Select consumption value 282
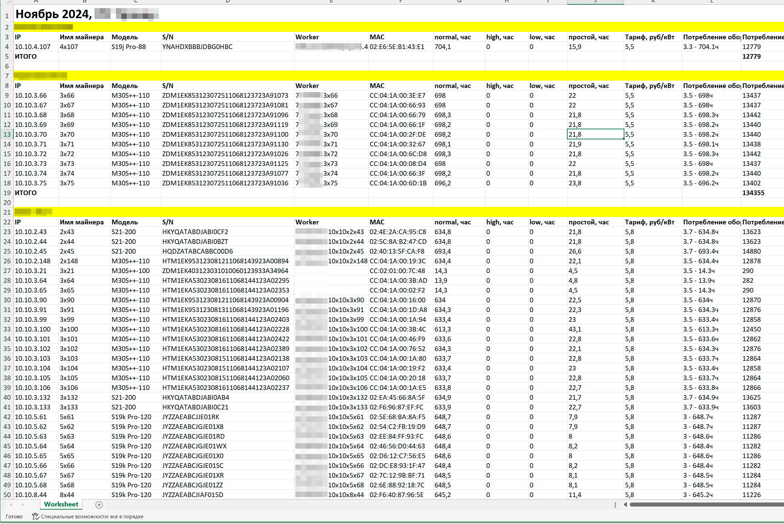 click(762, 280)
